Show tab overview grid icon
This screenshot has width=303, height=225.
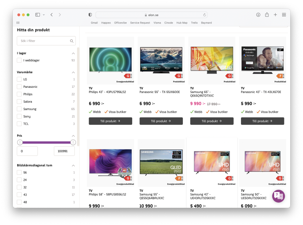click(x=284, y=15)
